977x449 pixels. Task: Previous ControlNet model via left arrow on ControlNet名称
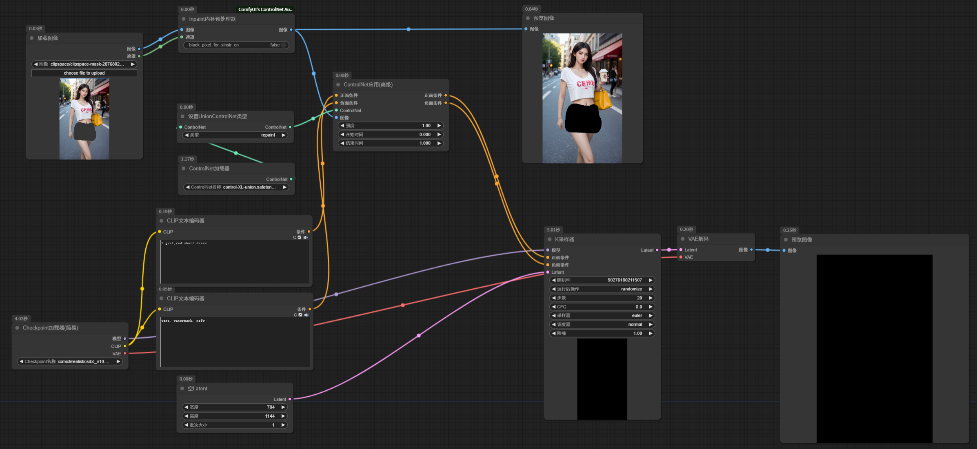tap(188, 187)
